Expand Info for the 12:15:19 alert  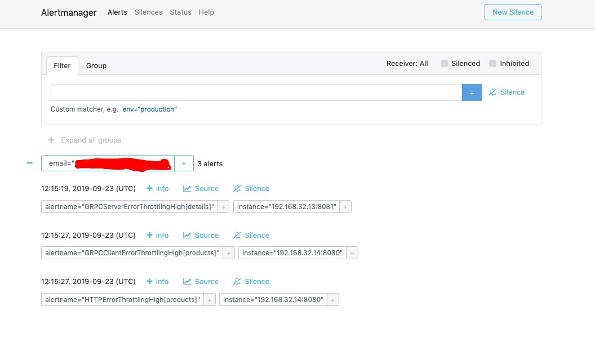pyautogui.click(x=157, y=189)
